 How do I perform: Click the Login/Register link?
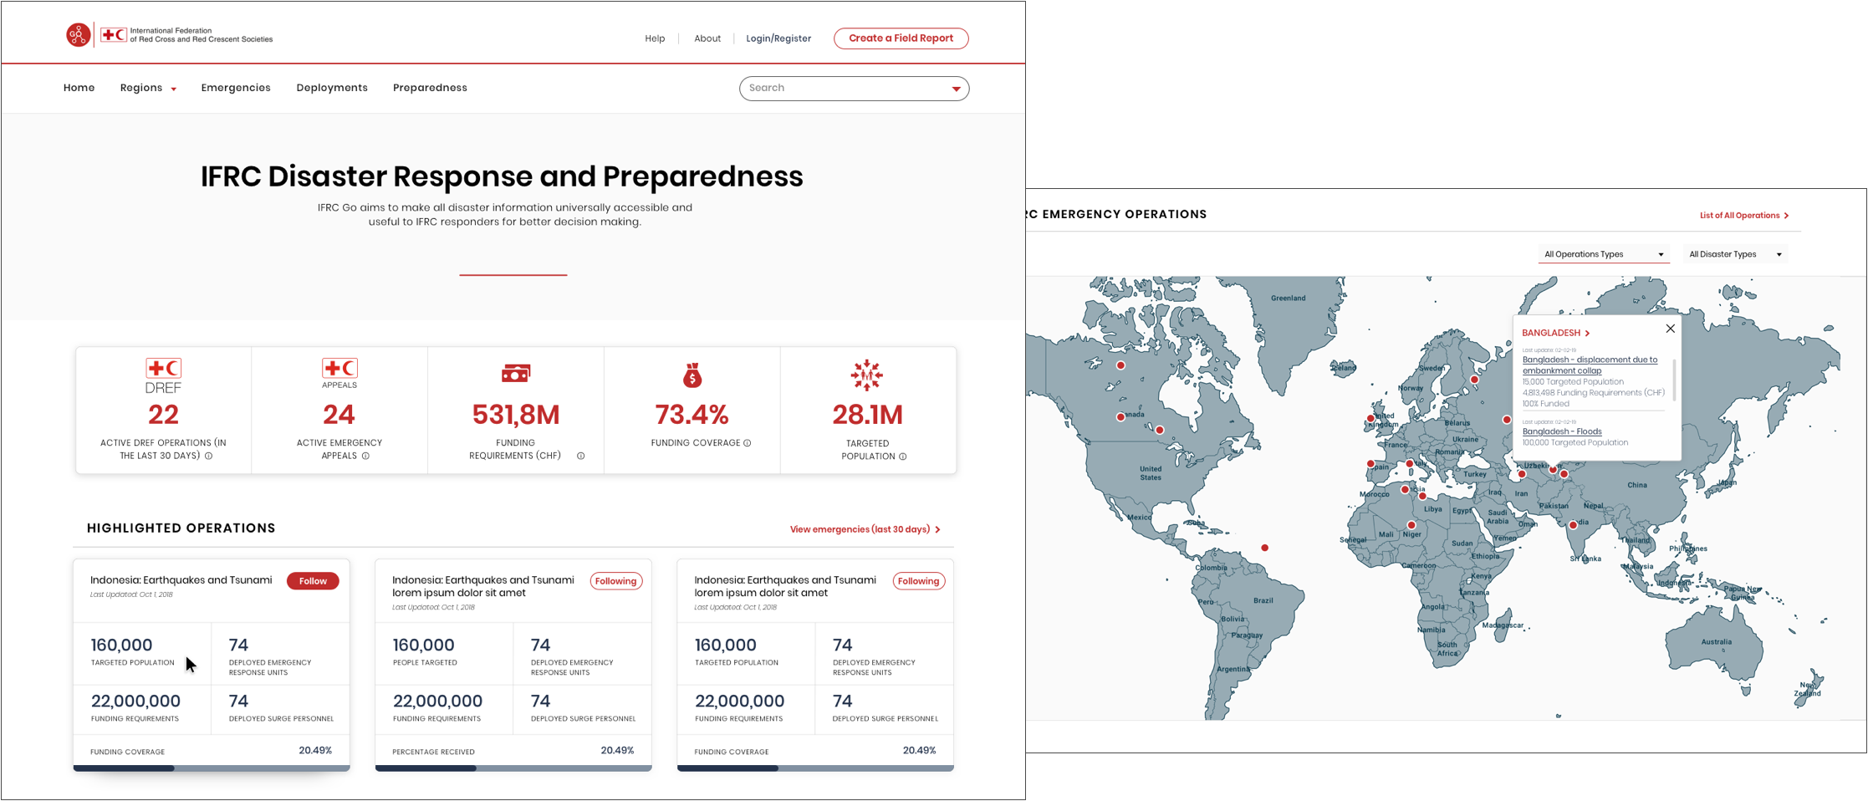click(778, 38)
